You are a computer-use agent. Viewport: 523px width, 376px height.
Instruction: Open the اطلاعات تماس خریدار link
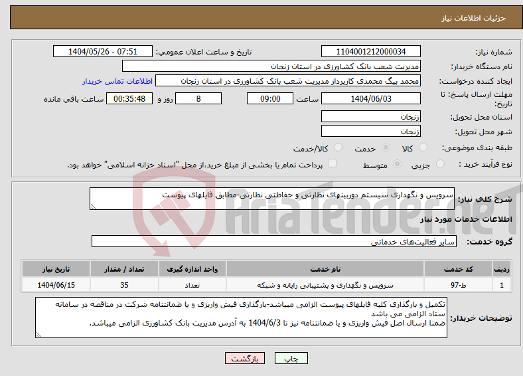117,81
